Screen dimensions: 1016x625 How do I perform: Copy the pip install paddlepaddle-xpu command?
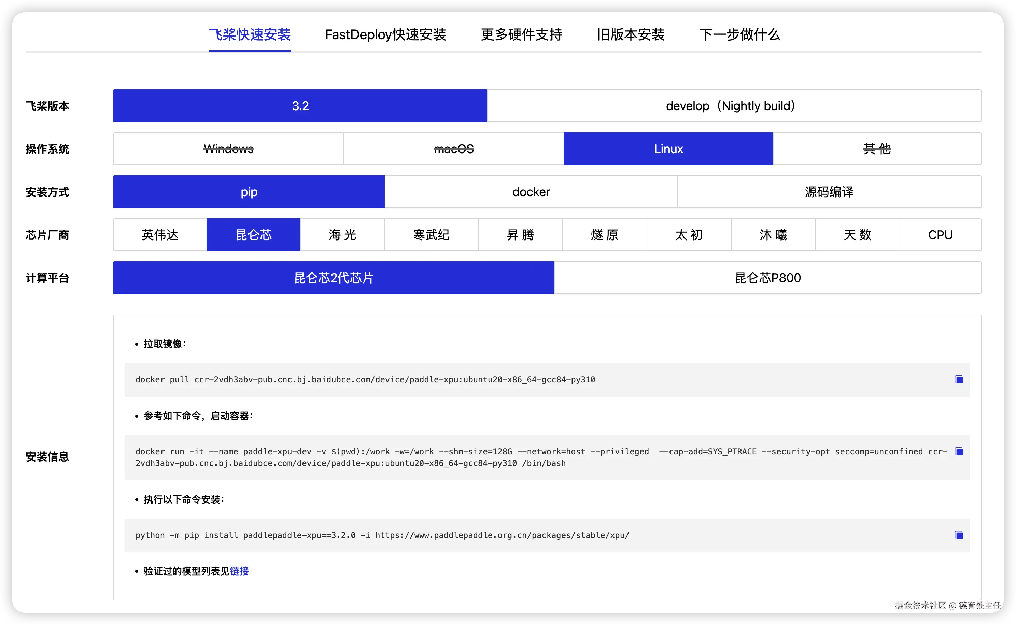(x=959, y=535)
